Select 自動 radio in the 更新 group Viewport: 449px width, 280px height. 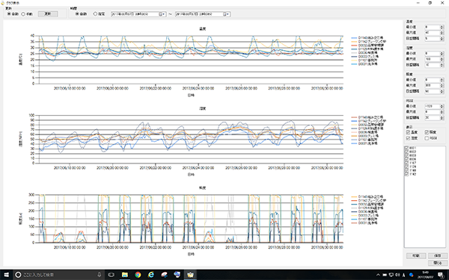pyautogui.click(x=9, y=14)
